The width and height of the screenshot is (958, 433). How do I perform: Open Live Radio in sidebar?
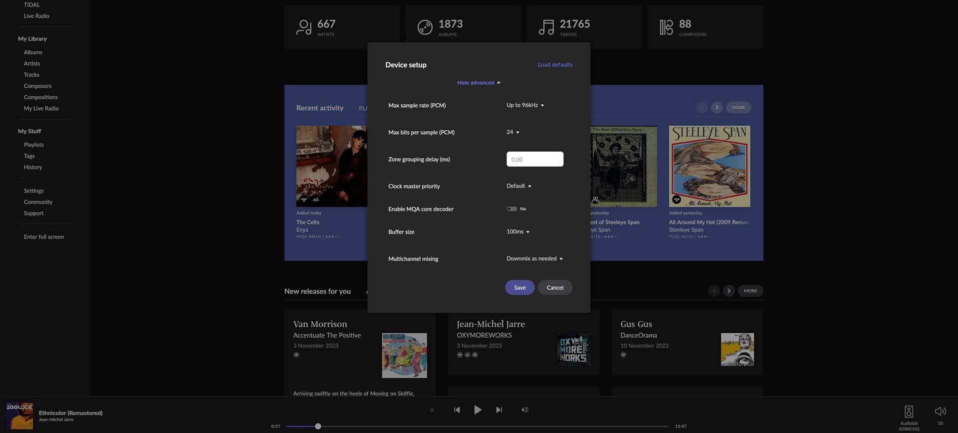click(x=36, y=16)
